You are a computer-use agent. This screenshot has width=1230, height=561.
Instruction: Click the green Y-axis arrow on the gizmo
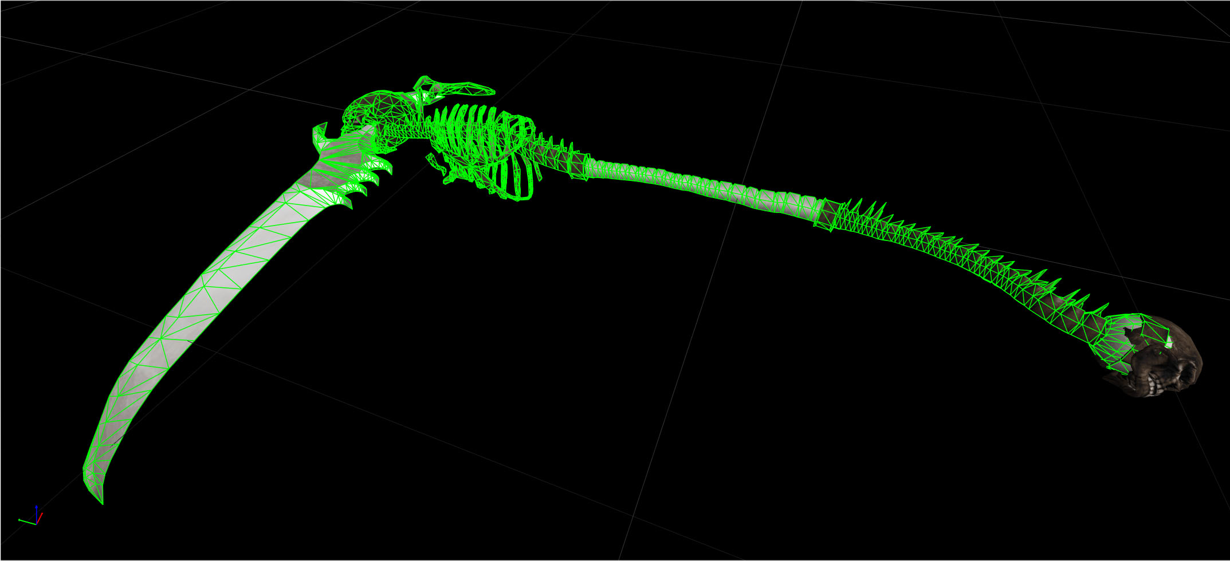[x=21, y=520]
